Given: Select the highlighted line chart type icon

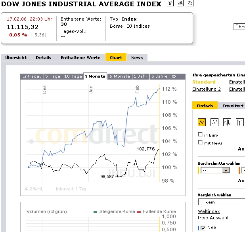Looking at the screenshot, I should click(x=202, y=122).
